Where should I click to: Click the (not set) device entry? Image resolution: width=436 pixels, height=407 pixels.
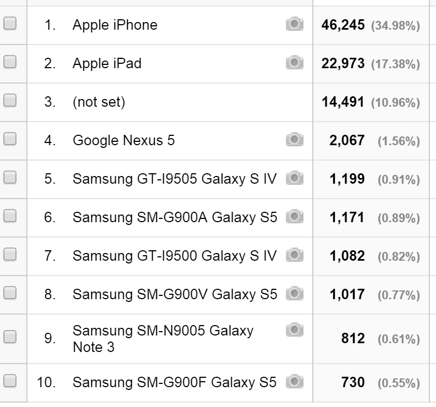[99, 102]
